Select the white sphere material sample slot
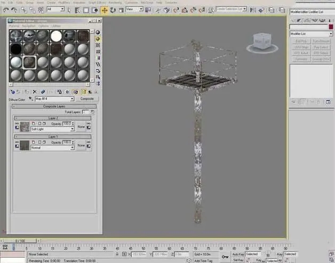335x263 pixels. coord(56,36)
